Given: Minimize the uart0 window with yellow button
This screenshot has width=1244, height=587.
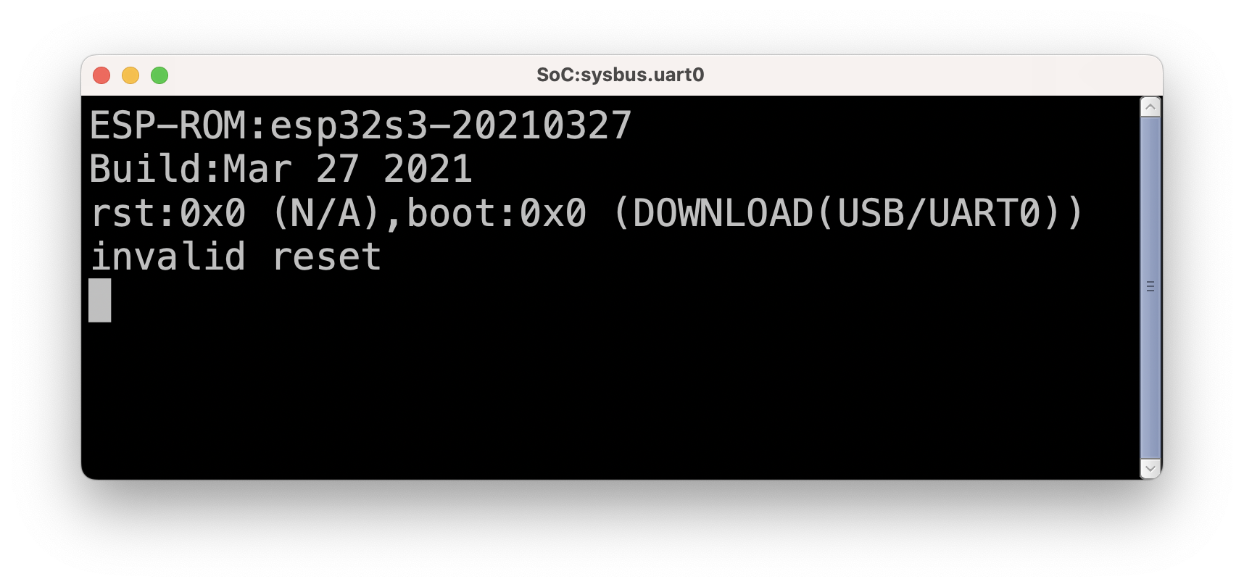Looking at the screenshot, I should click(x=130, y=75).
